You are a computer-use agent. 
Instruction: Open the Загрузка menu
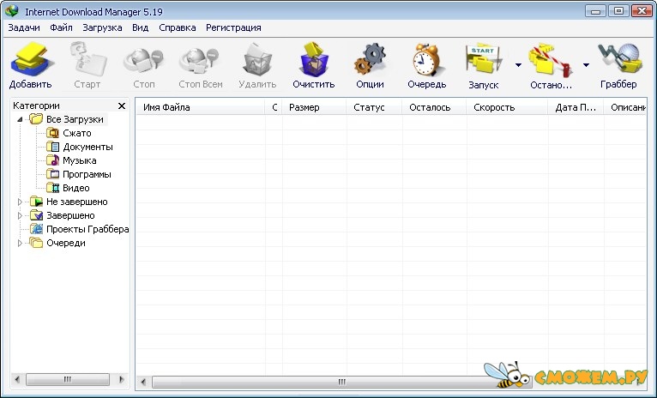102,27
